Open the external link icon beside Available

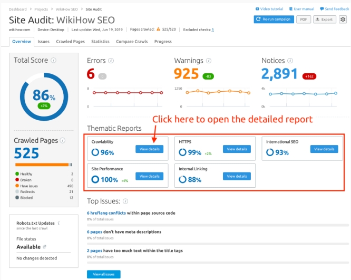[x=44, y=247]
